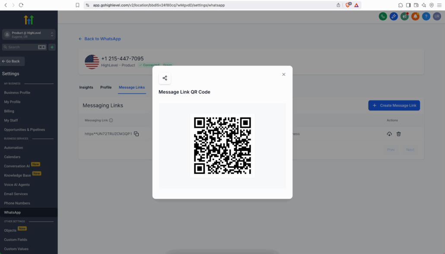
Task: Toggle the browser sidebar panel icon
Action: pyautogui.click(x=408, y=5)
